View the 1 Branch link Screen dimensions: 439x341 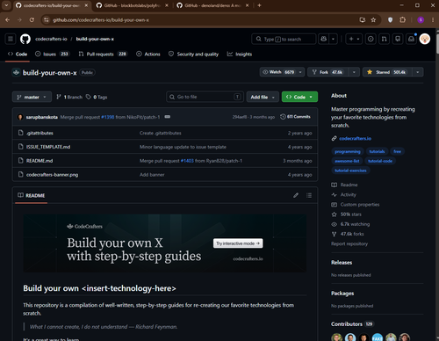(69, 97)
